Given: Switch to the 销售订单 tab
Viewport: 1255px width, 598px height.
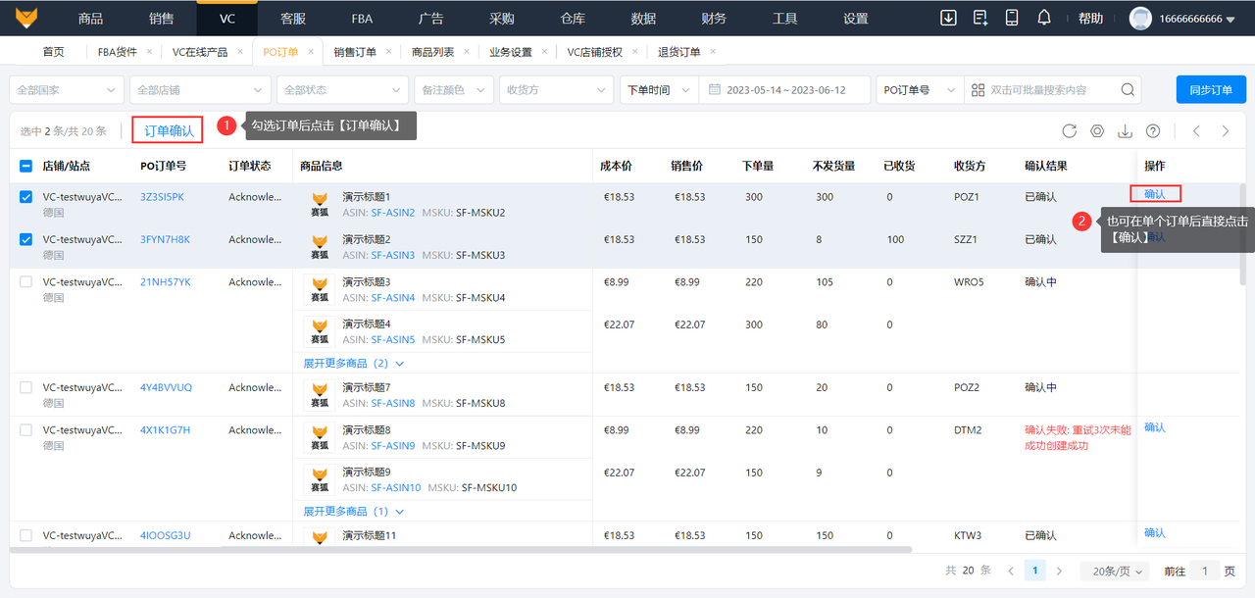Looking at the screenshot, I should click(x=355, y=52).
